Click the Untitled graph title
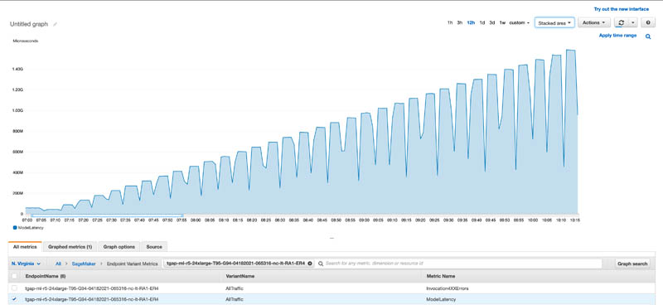663x305 pixels. tap(29, 25)
